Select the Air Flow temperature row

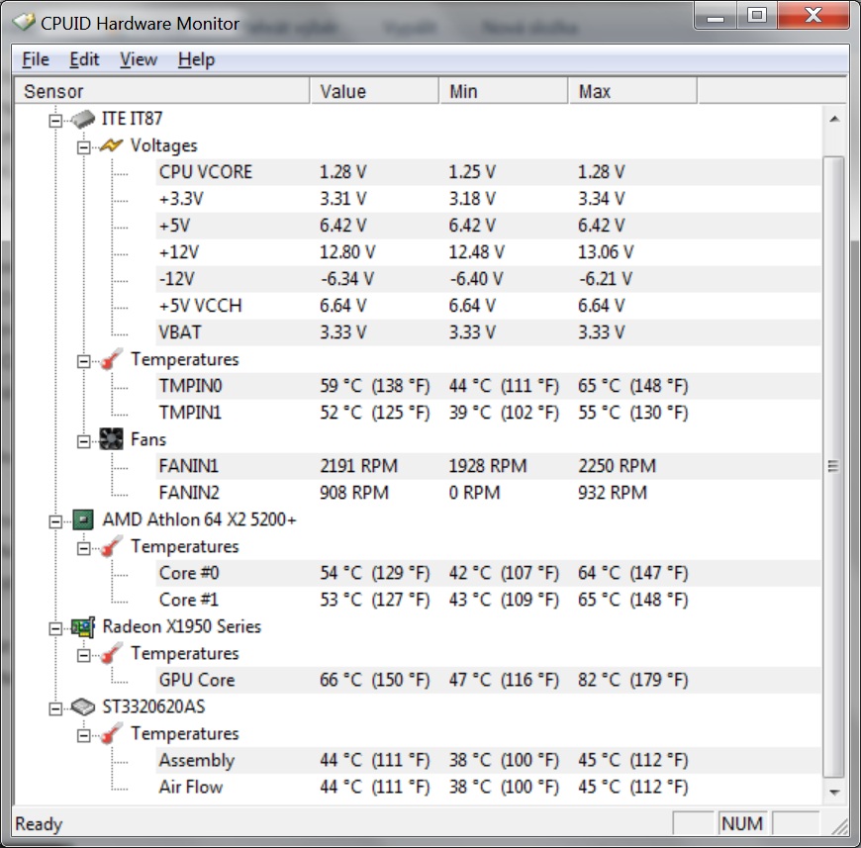point(488,787)
